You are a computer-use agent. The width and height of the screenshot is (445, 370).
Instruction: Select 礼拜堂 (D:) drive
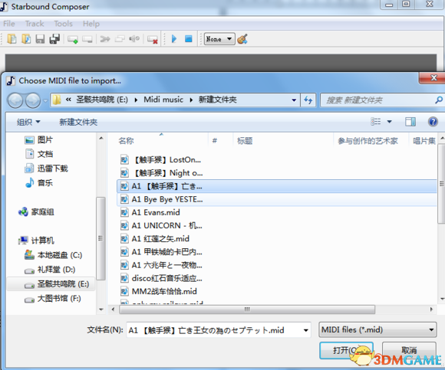pyautogui.click(x=50, y=270)
